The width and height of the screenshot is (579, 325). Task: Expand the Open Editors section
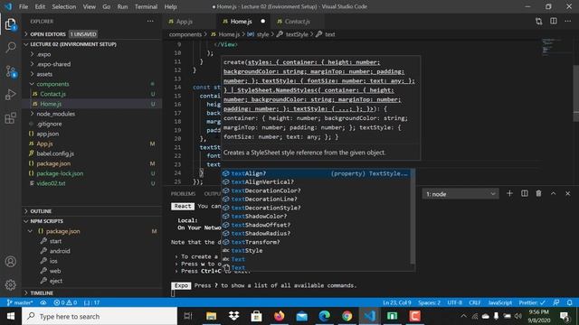91,34
